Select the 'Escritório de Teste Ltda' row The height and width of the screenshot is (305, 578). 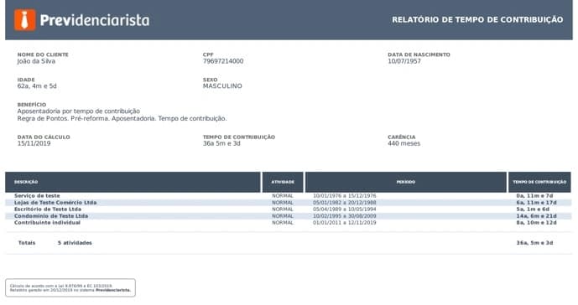coord(289,209)
